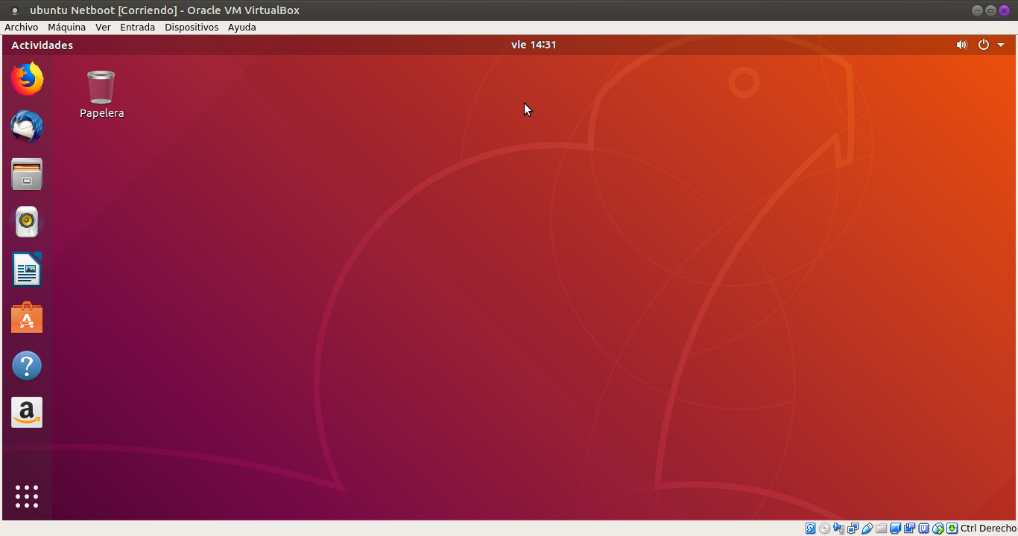Viewport: 1018px width, 536px height.
Task: Click the volume speaker icon in top bar
Action: tap(961, 45)
